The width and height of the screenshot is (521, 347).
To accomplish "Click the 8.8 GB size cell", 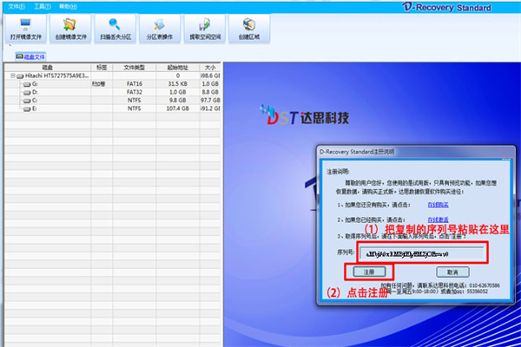I will click(x=210, y=92).
